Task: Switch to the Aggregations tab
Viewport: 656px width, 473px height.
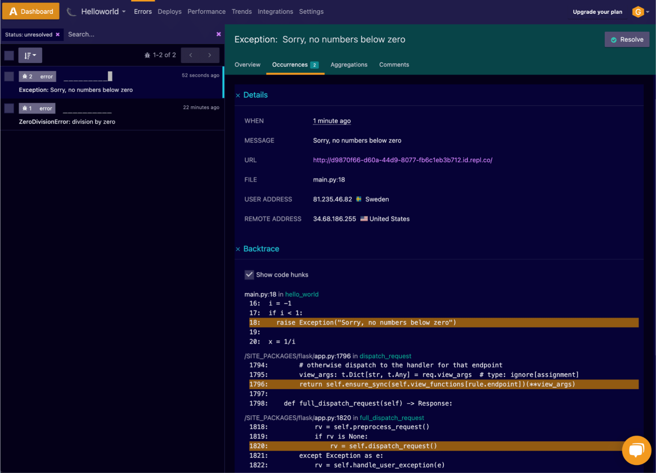Action: 349,65
